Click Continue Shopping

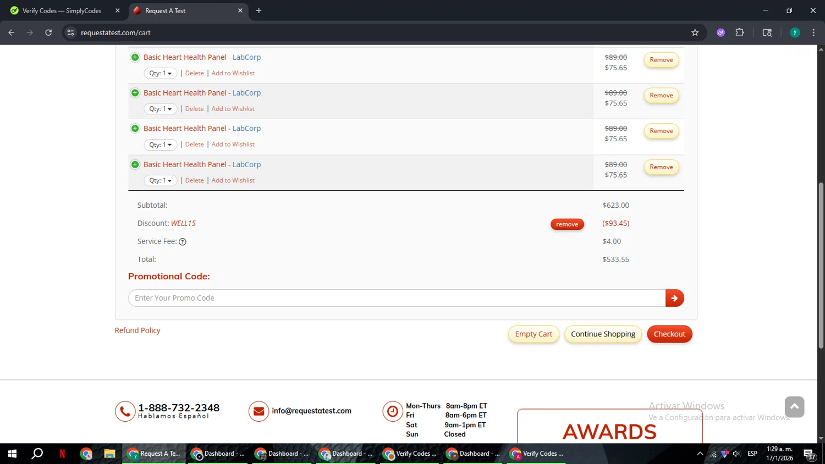(x=603, y=334)
